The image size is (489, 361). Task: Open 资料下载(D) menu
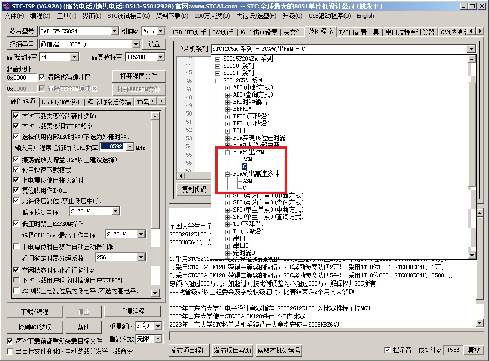click(172, 16)
